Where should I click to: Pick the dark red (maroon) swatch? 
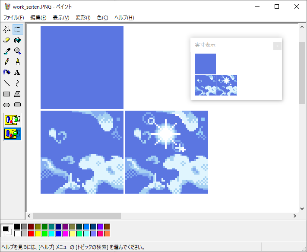31,227
